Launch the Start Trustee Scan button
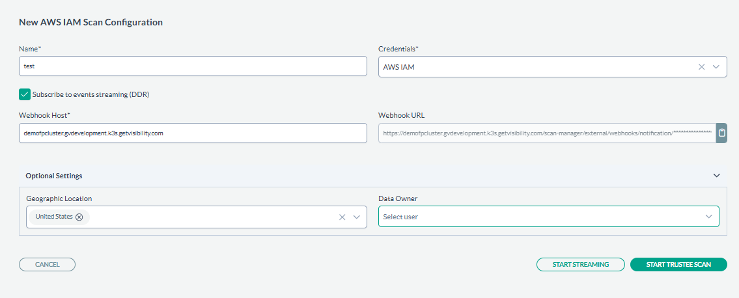Screen dimensions: 739x298 click(678, 264)
